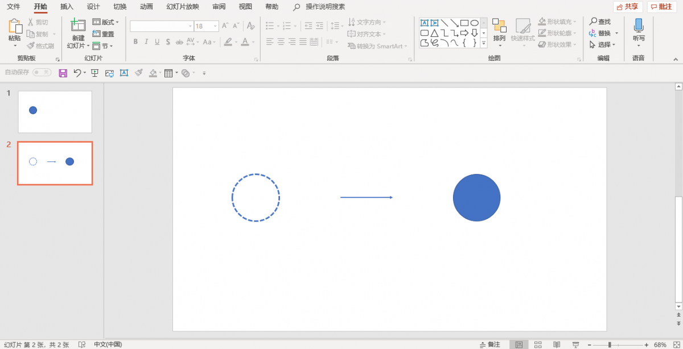Screen dimensions: 683x349
Task: Toggle the Notes (备注) pane
Action: 490,344
